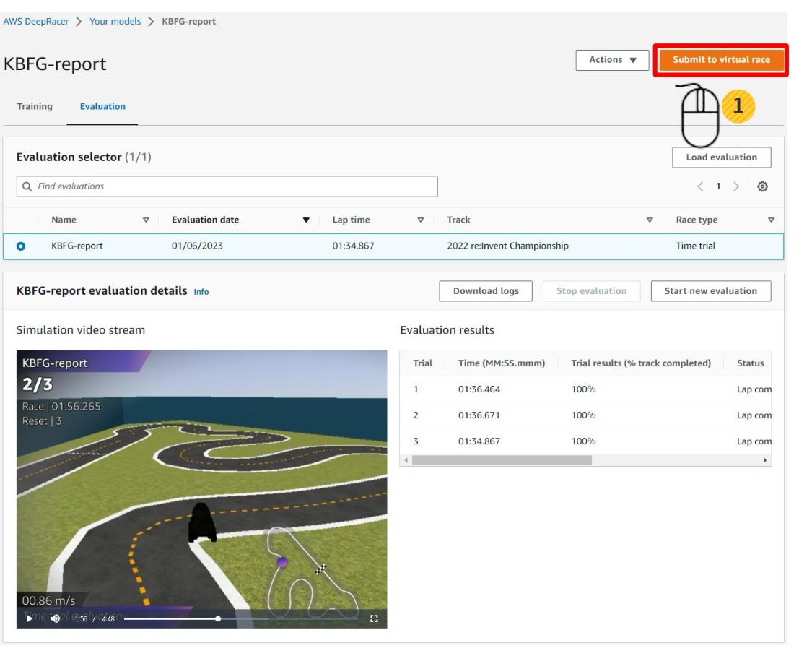799x669 pixels.
Task: Sort evaluations by Lap time
Action: [x=420, y=220]
